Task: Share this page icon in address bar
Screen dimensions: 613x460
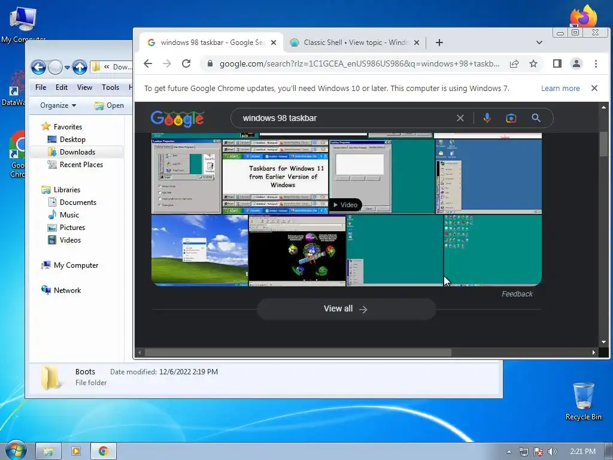Action: (514, 63)
